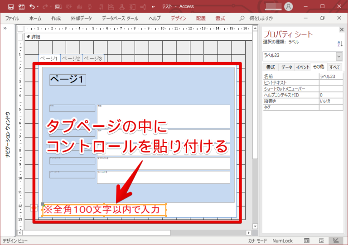Viewport: 348px width, 245px height.
Task: Click the orange error indicator icon beside the label
Action: [x=34, y=208]
